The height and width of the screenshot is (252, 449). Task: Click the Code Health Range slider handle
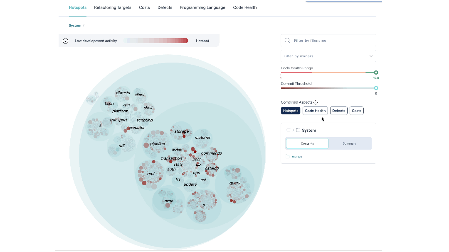point(375,72)
